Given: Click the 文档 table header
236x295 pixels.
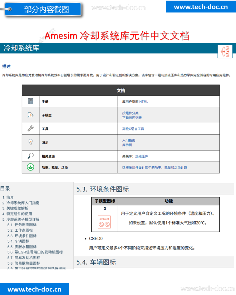Looking at the screenshot, I should 120,91.
